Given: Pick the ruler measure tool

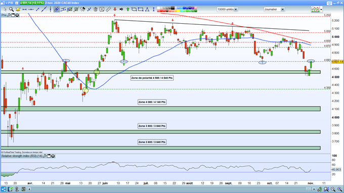Looking at the screenshot, I should pos(108,10).
